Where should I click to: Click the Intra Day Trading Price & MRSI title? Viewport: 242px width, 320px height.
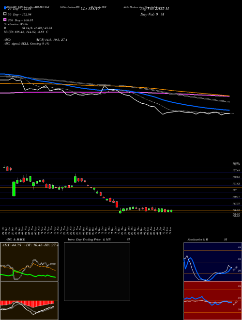[99, 240]
